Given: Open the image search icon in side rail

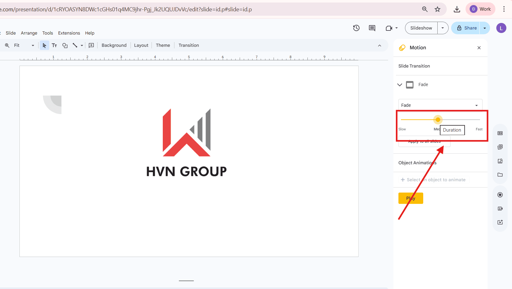Looking at the screenshot, I should click(500, 161).
